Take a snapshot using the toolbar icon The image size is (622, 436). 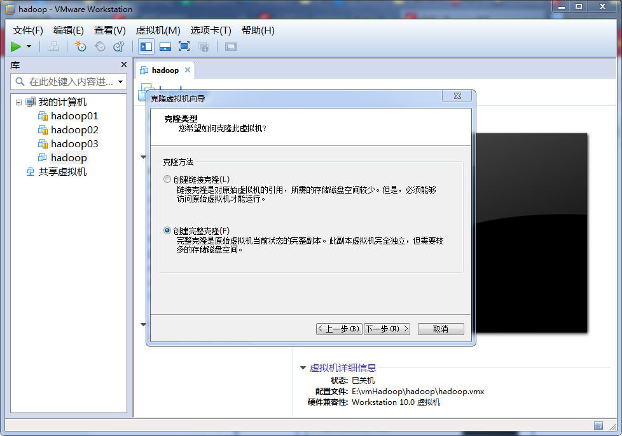click(x=81, y=47)
